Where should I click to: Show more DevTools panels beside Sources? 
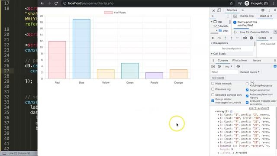(243, 10)
